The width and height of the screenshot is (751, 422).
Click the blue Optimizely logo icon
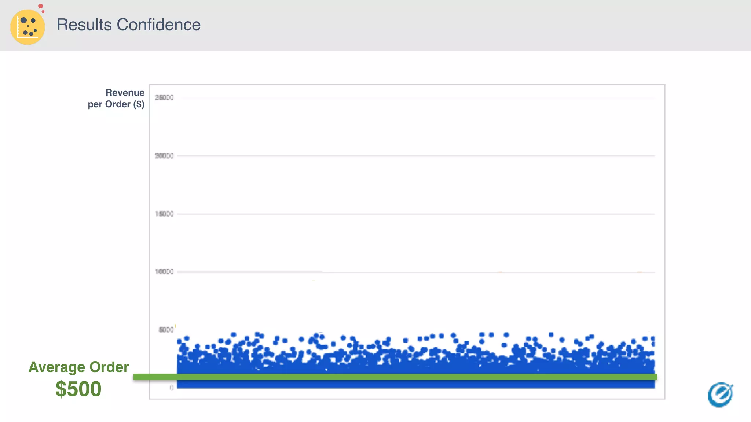[720, 395]
